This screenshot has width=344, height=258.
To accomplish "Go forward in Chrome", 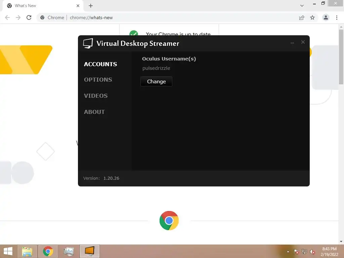I will (18, 17).
